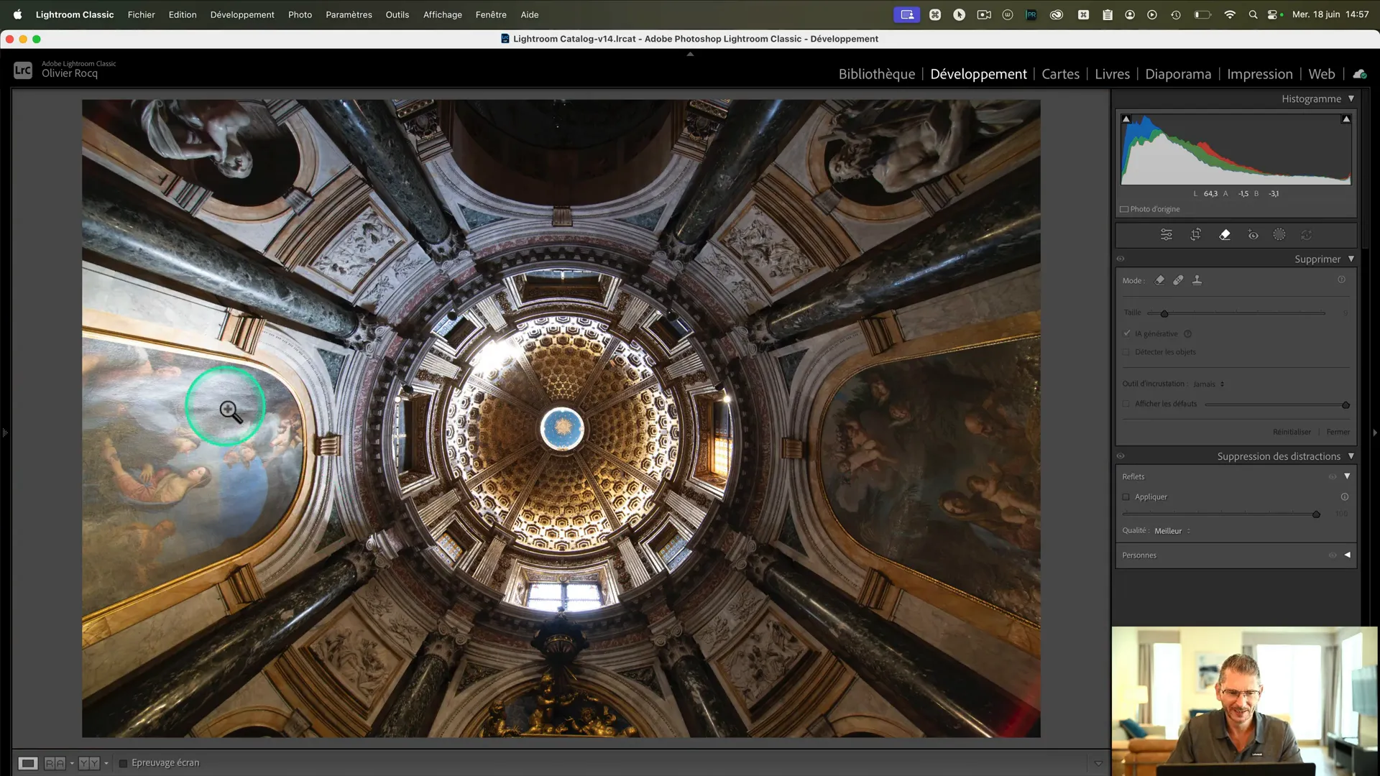Image resolution: width=1380 pixels, height=776 pixels.
Task: Click the Réinitialiser button
Action: point(1292,432)
